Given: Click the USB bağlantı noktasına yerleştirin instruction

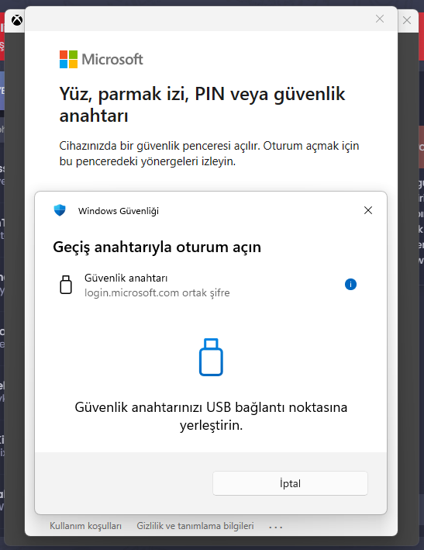Looking at the screenshot, I should 211,416.
